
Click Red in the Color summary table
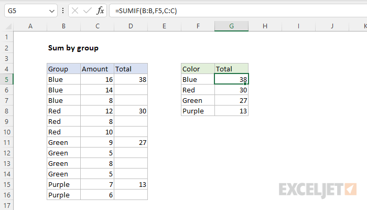point(198,90)
